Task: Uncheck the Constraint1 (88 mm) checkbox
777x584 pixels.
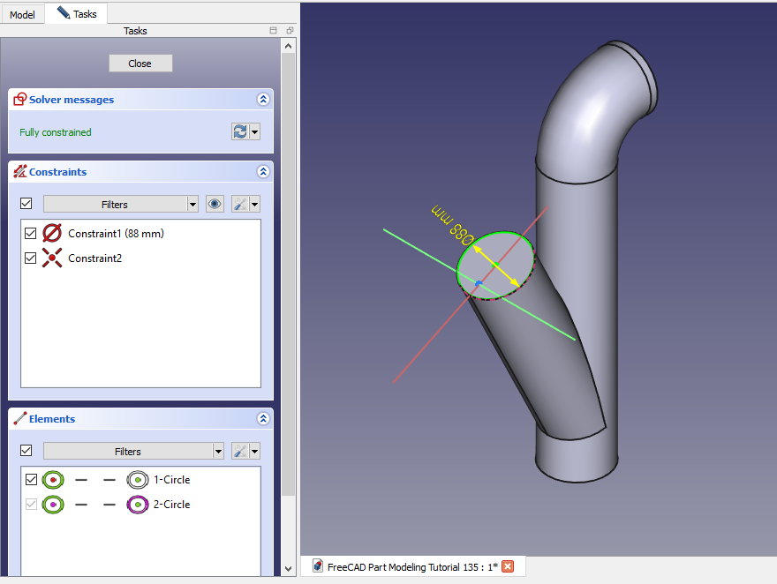Action: [31, 234]
